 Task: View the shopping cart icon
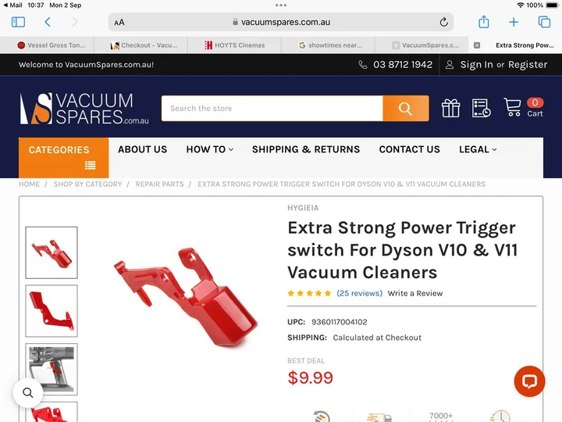(x=512, y=107)
